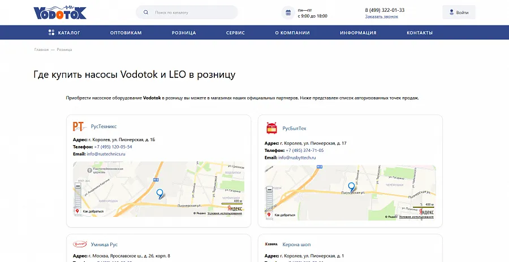Click Как добраться on РусБытТех map
The height and width of the screenshot is (262, 509).
tap(281, 215)
